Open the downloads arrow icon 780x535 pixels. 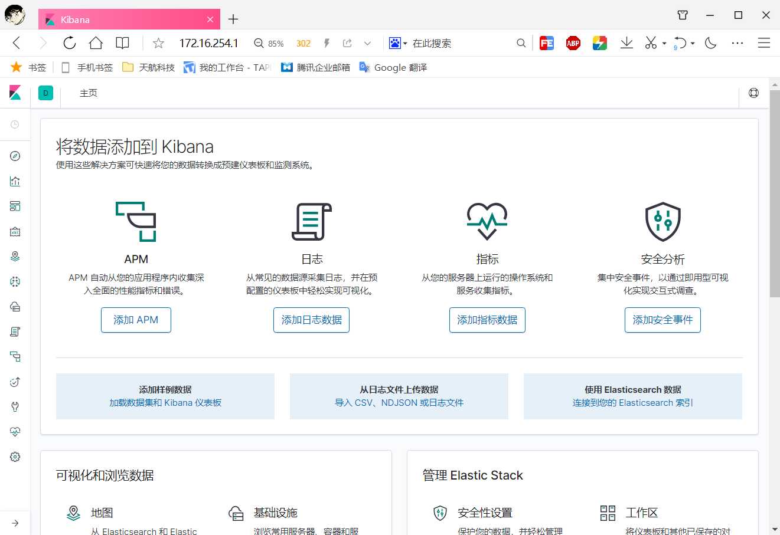pos(626,43)
